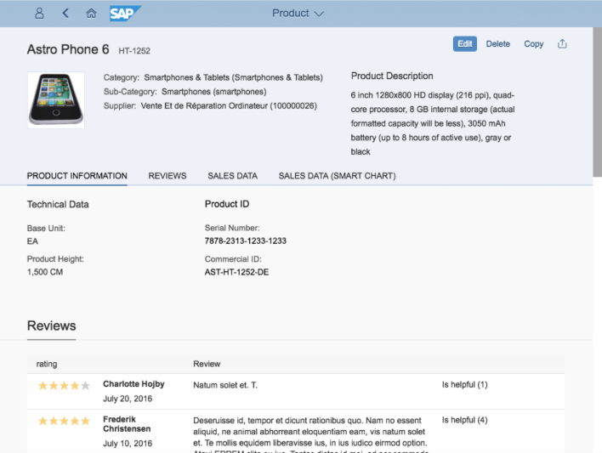
Task: Click reviewer name Charlotte Hojby
Action: (x=133, y=384)
